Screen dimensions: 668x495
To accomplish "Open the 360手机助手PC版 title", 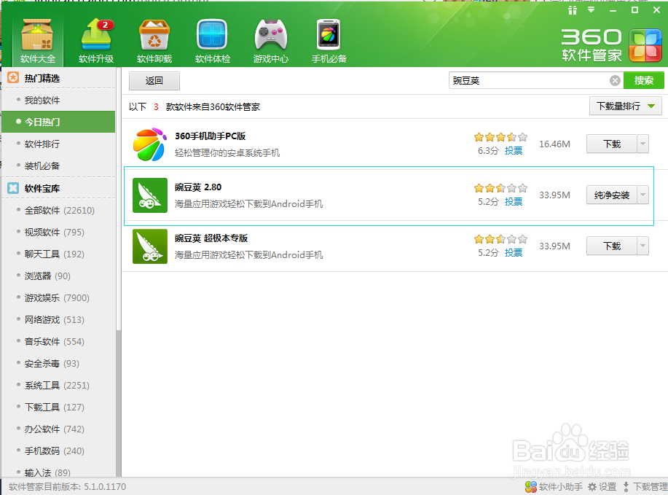I will 210,136.
